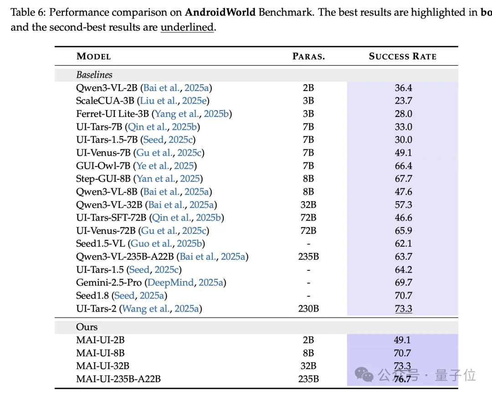Click the MAI-UI-8B model name
Screen dimensions: 492x395
pos(100,353)
